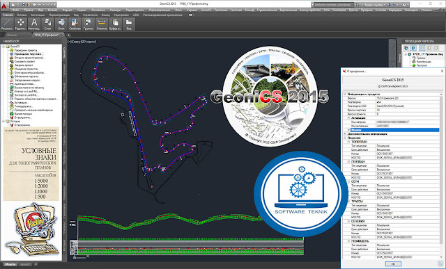Open the GeoniCS menu in menu bar
Screen dimensions: 446x269
(x=206, y=10)
